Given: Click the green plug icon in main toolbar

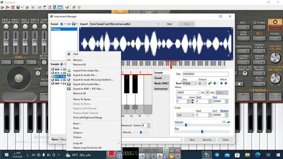Looking at the screenshot, I should (x=74, y=7).
